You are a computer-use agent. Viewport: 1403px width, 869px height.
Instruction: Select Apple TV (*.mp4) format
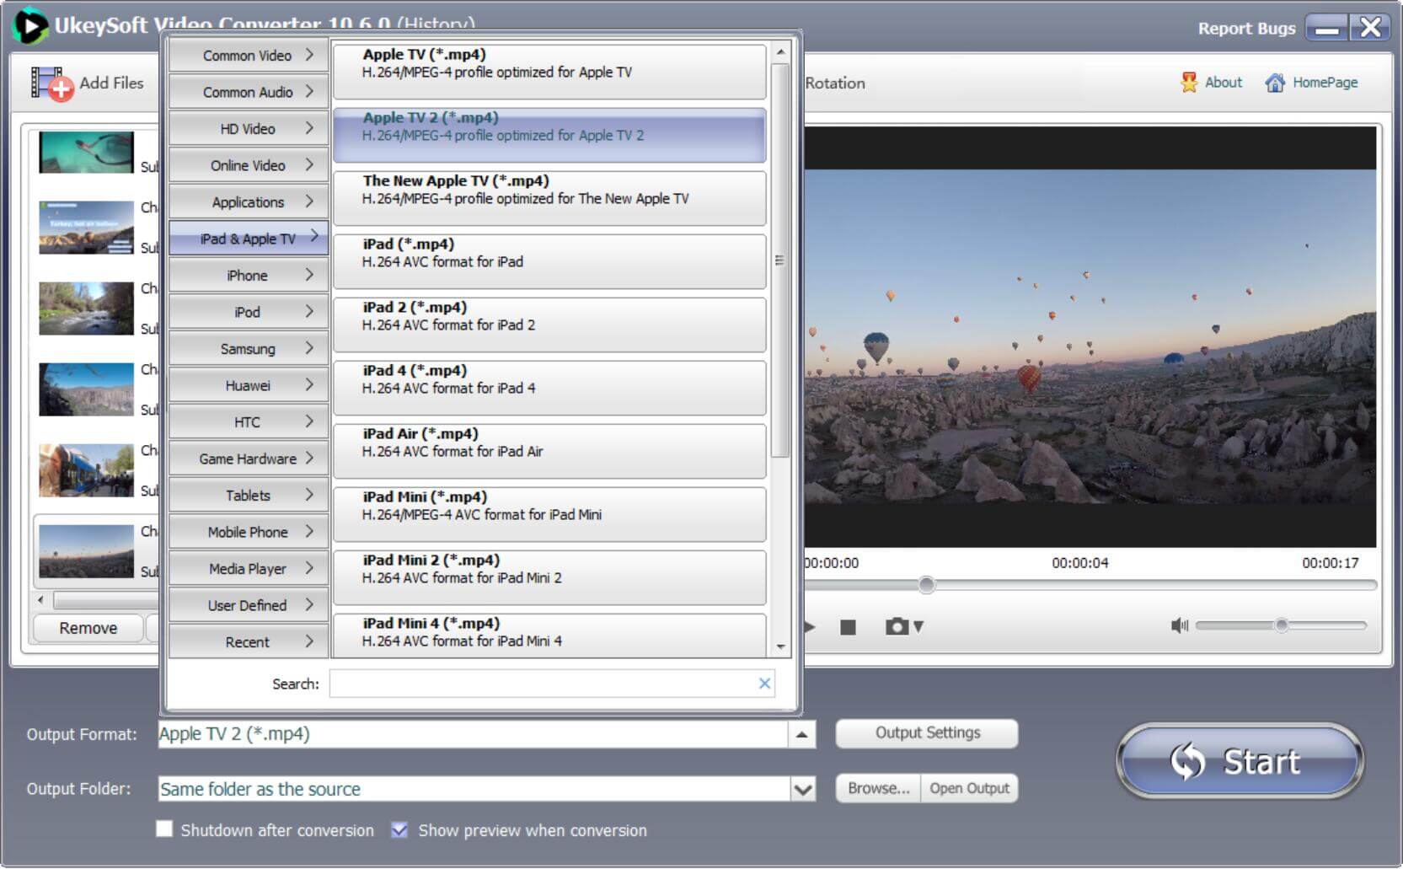click(x=549, y=72)
